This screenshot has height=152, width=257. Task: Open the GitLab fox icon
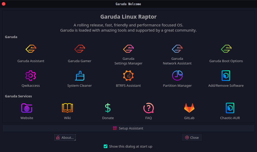[x=189, y=108]
